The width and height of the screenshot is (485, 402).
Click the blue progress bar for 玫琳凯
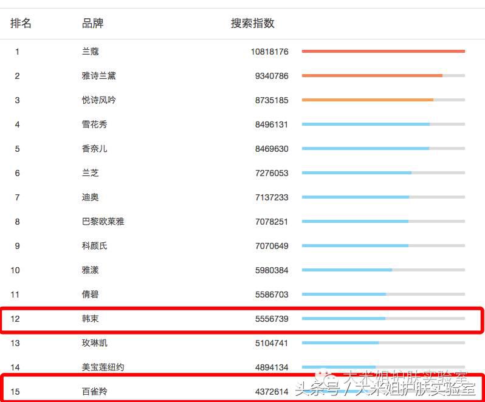pyautogui.click(x=340, y=342)
